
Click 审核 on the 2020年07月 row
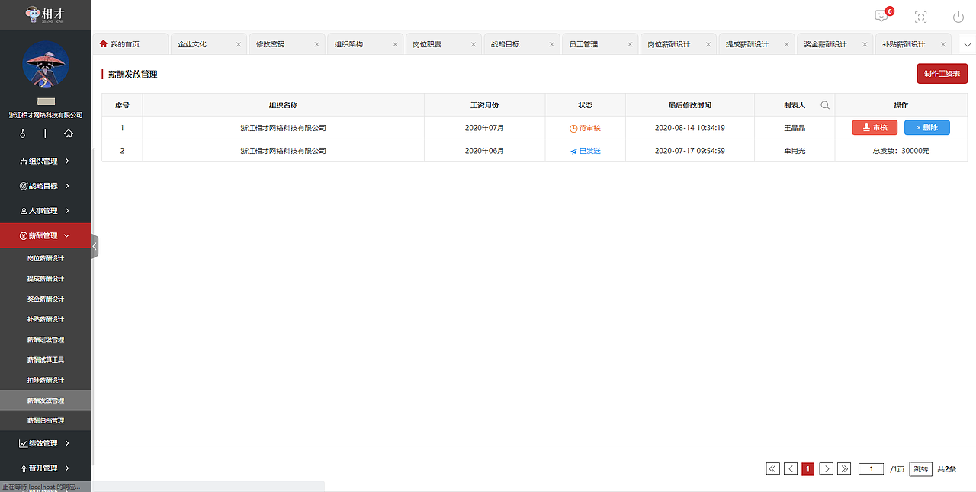(x=875, y=127)
